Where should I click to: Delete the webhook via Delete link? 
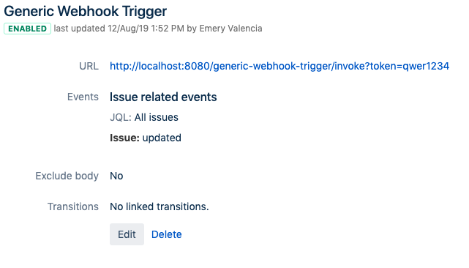point(167,234)
